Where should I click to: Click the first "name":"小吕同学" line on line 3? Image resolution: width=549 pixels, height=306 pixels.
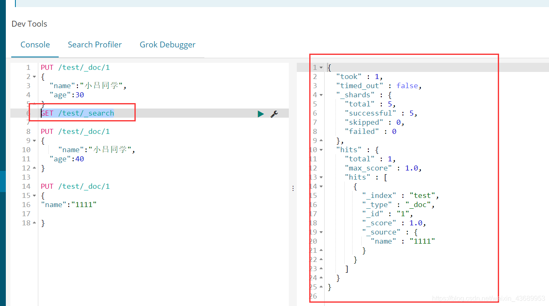tap(88, 86)
